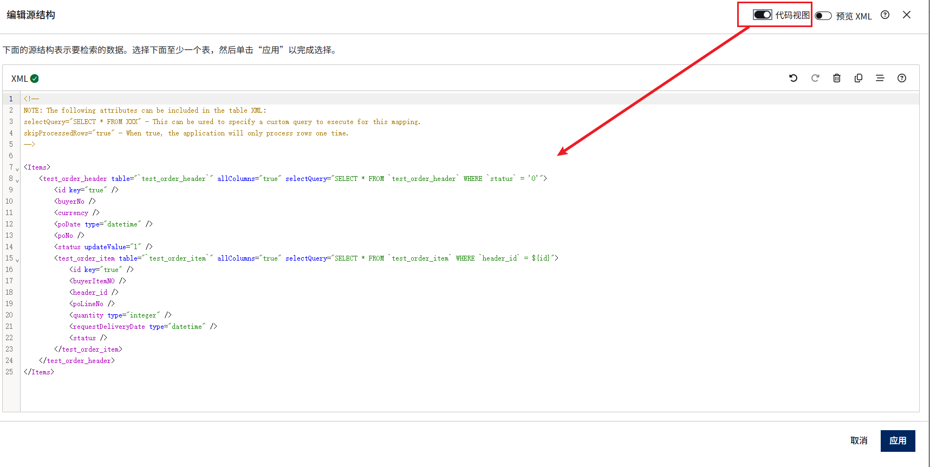Close the 编辑源结构 dialog
Viewport: 930px width, 467px height.
pyautogui.click(x=907, y=15)
